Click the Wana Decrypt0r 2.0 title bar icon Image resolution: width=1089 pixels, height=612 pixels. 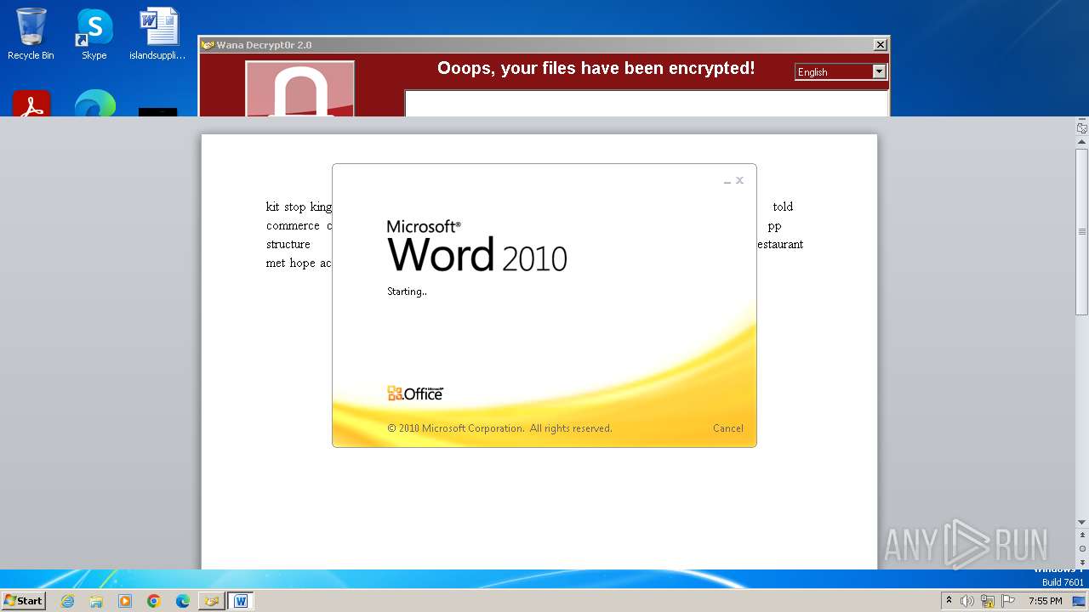(x=208, y=45)
